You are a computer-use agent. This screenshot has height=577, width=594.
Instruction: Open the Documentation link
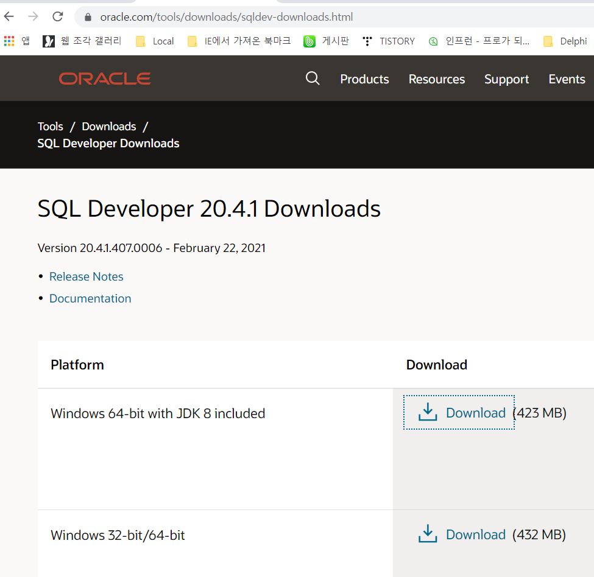(90, 298)
